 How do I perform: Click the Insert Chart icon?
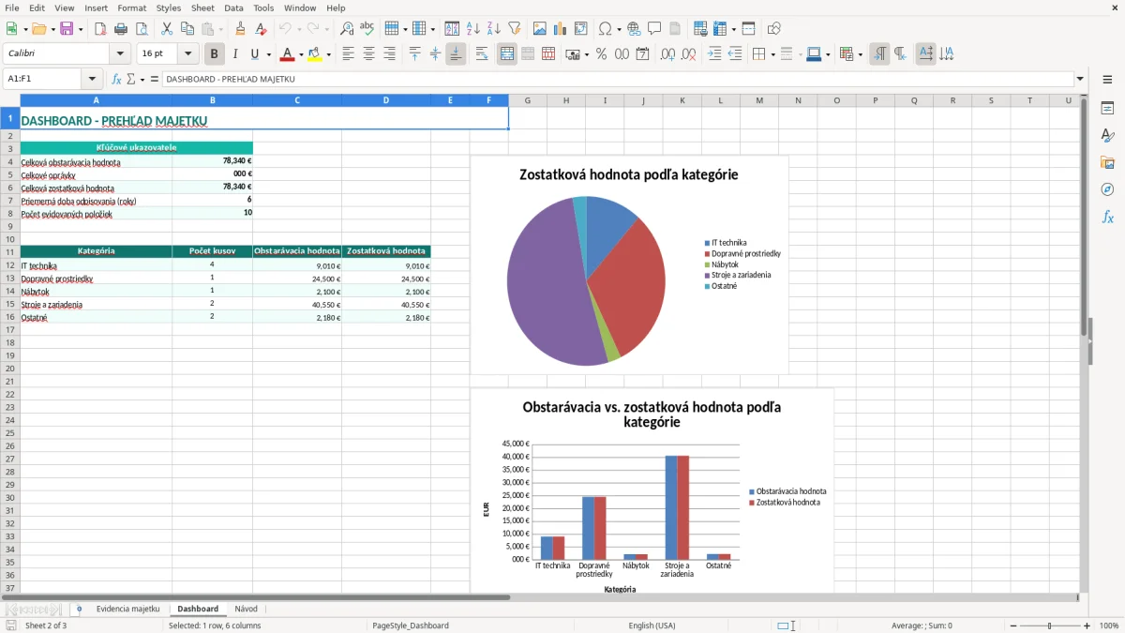tap(561, 29)
